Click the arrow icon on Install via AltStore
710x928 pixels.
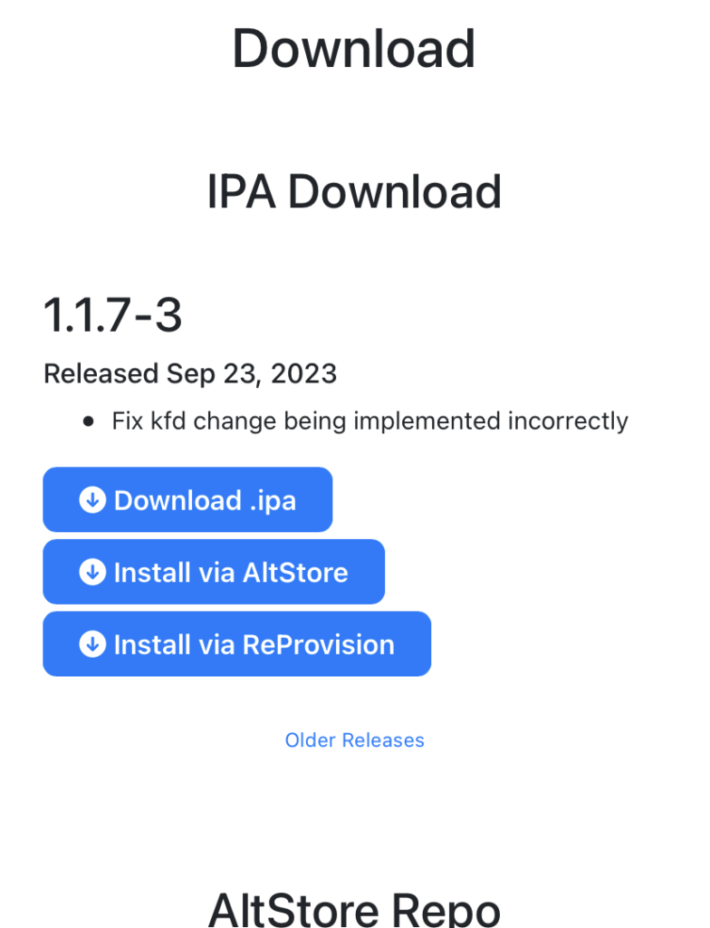(92, 572)
